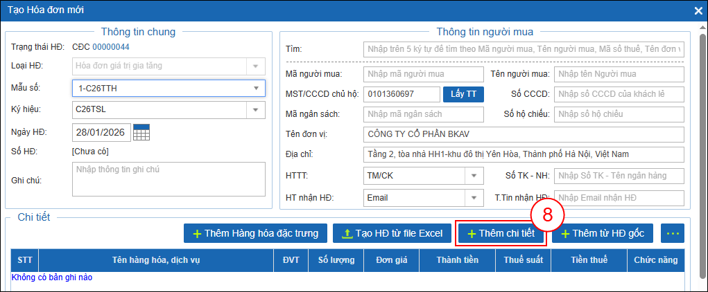This screenshot has width=708, height=292.
Task: Open the calendar date picker icon
Action: click(141, 131)
